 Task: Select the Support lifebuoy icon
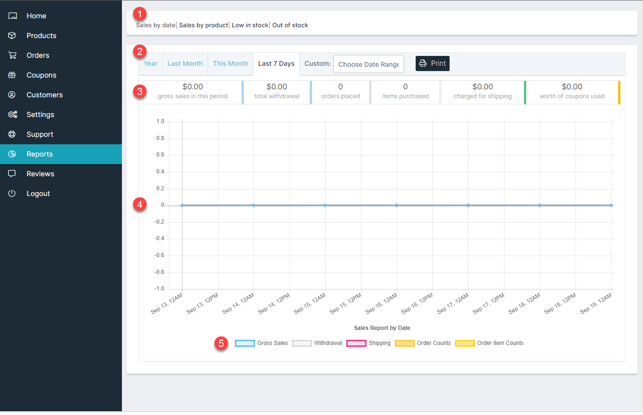(x=12, y=134)
